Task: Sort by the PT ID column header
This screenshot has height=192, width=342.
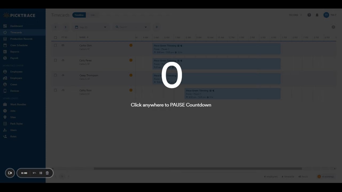Action: pyautogui.click(x=64, y=37)
